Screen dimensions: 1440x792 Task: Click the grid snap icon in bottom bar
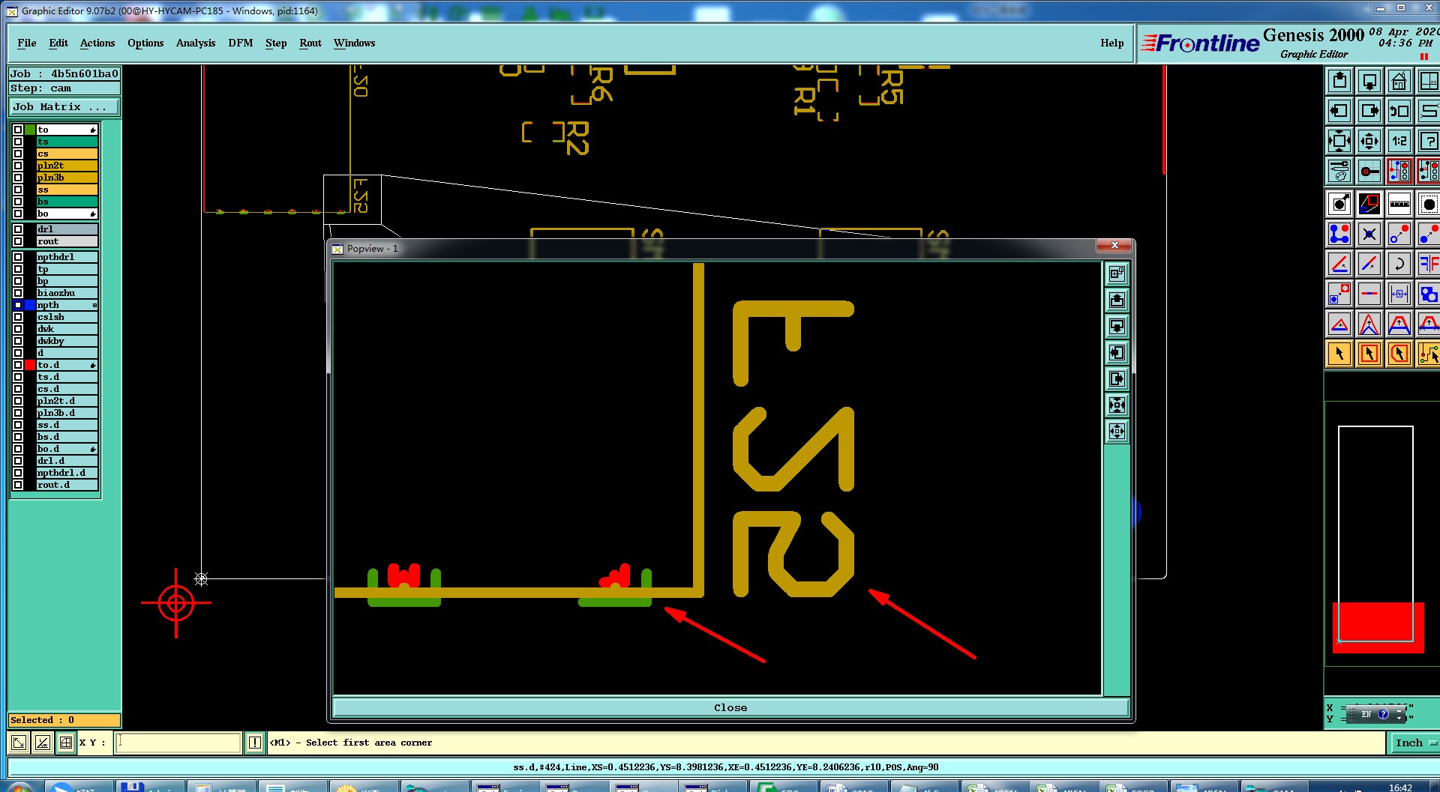66,743
